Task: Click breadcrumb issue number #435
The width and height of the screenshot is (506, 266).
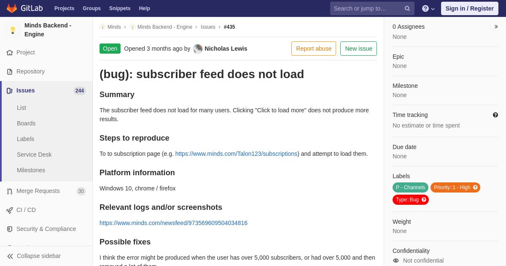Action: 229,27
